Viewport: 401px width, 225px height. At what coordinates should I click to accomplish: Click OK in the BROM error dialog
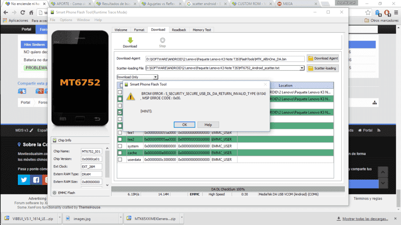[184, 125]
